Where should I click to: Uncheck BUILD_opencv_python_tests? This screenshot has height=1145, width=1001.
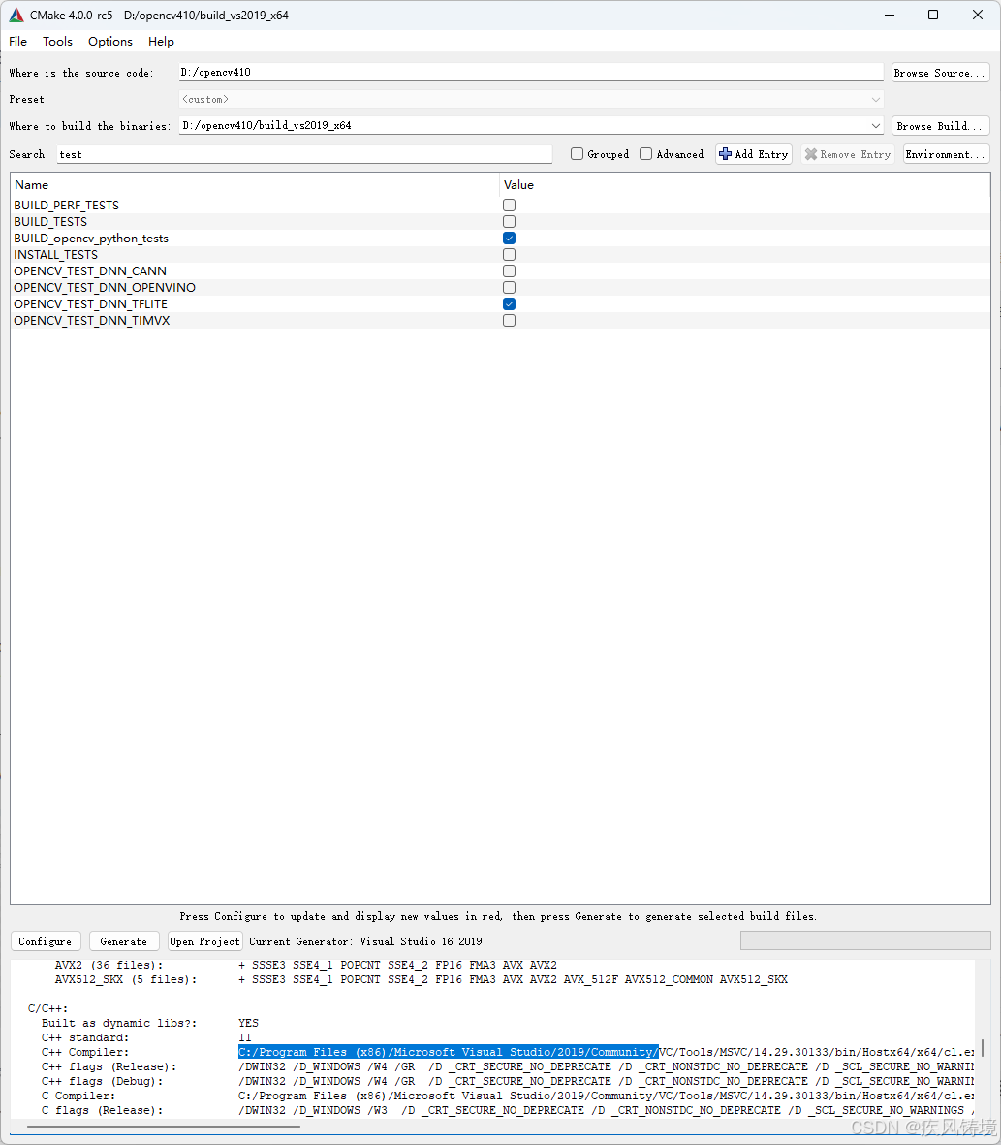510,239
